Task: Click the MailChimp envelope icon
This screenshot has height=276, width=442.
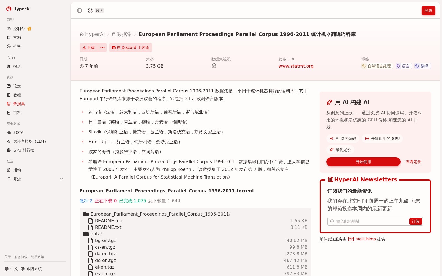Action: pyautogui.click(x=351, y=239)
